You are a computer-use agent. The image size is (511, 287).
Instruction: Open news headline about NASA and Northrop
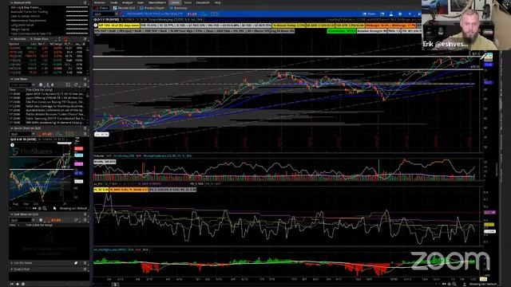pyautogui.click(x=54, y=106)
